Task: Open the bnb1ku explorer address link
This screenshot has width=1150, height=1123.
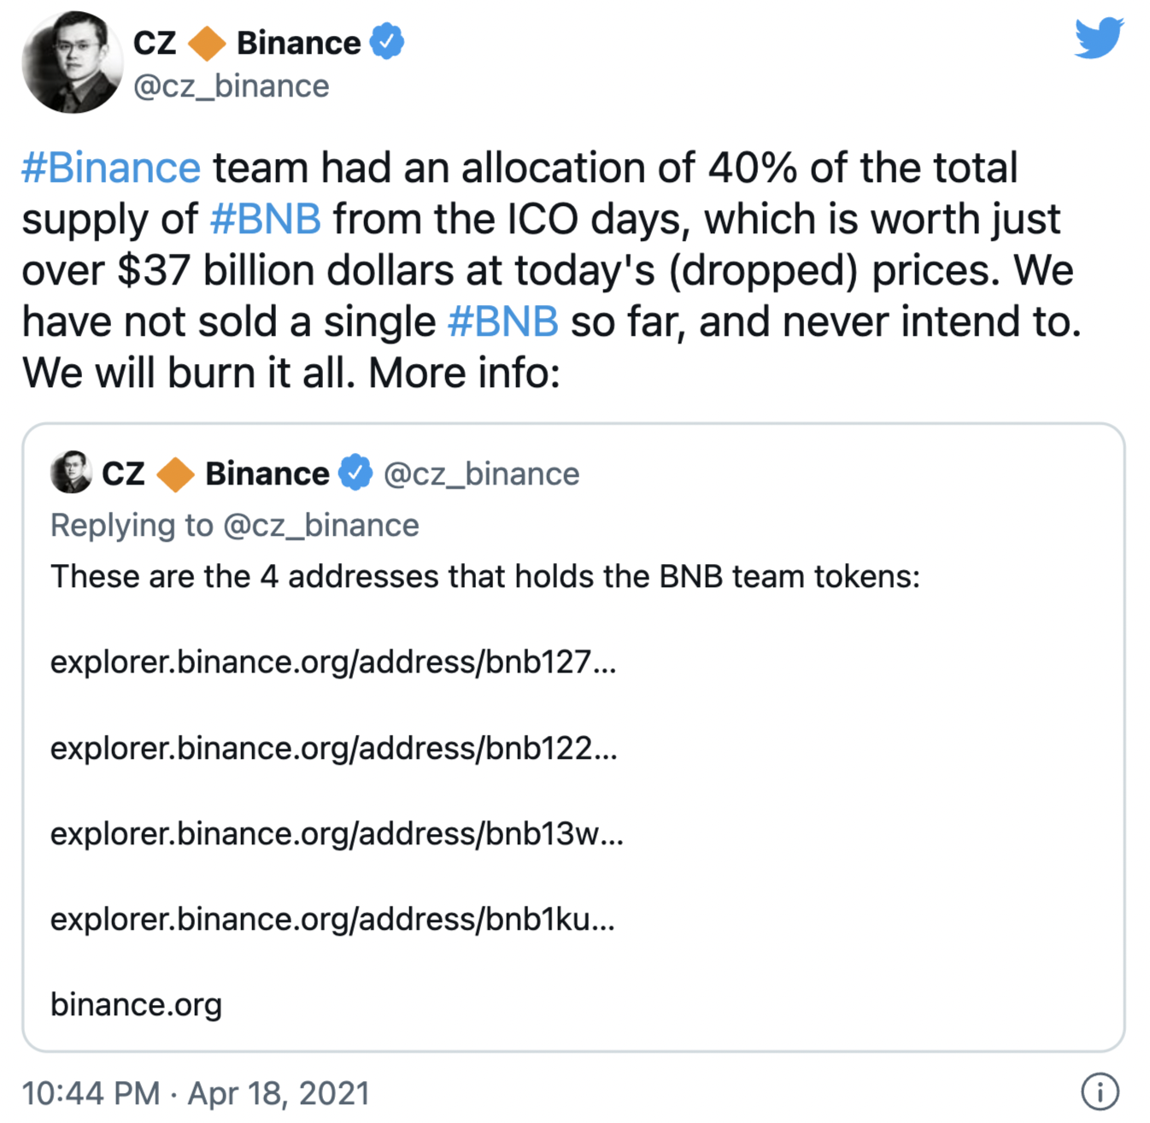Action: pyautogui.click(x=332, y=919)
